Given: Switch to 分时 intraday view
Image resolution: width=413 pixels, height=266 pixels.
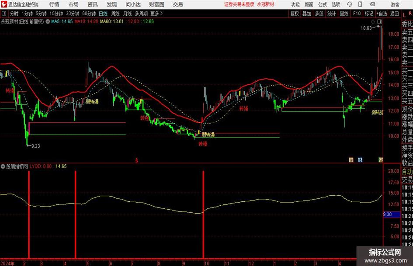Looking at the screenshot, I should click(14, 14).
